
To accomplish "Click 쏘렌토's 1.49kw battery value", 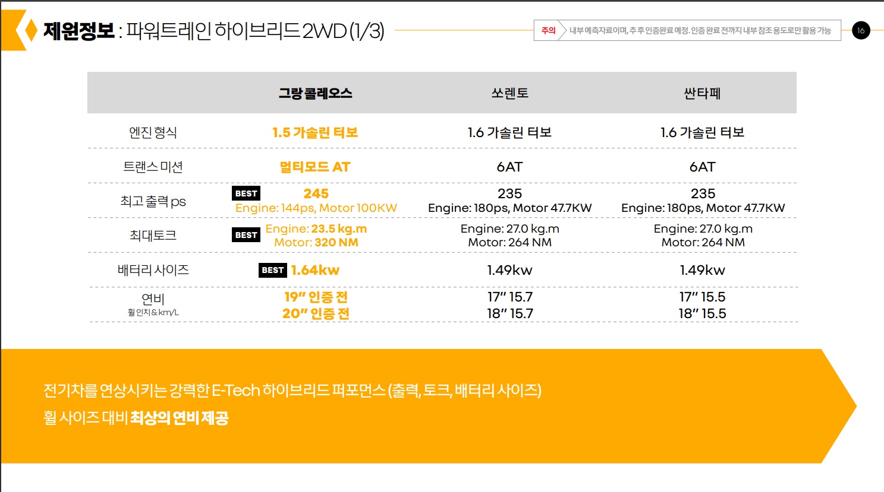I will pos(509,270).
